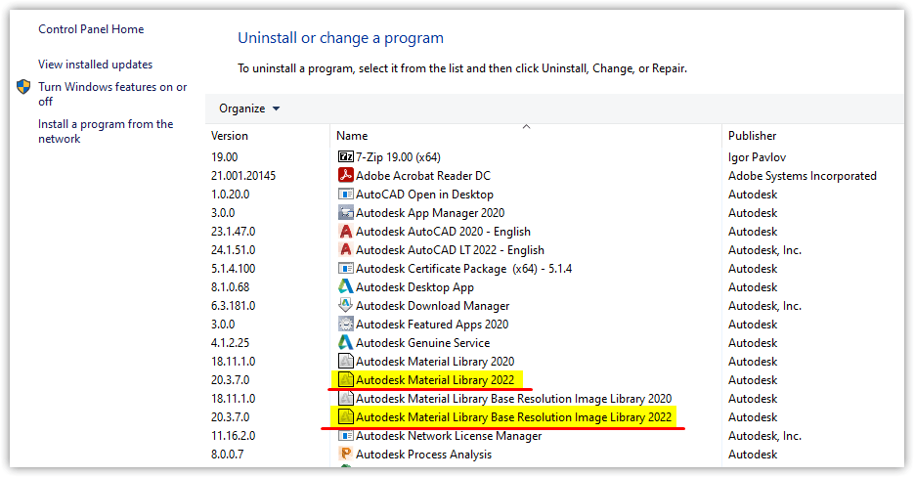Click version 21.001.20145 cell
Image resolution: width=914 pixels, height=477 pixels.
pyautogui.click(x=243, y=176)
